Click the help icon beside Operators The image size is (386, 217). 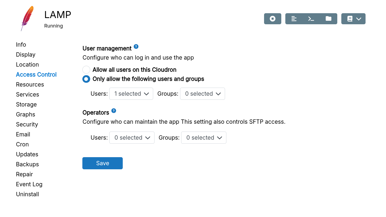(x=114, y=111)
